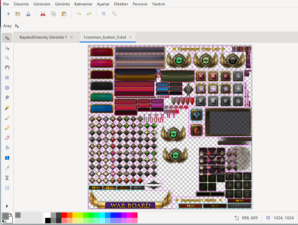Close the Kaydedilmemiş Görüntü 1 tab
The width and height of the screenshot is (298, 225).
click(x=71, y=37)
